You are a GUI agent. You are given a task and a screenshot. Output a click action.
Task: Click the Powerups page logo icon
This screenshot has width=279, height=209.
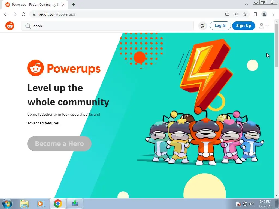click(x=35, y=68)
